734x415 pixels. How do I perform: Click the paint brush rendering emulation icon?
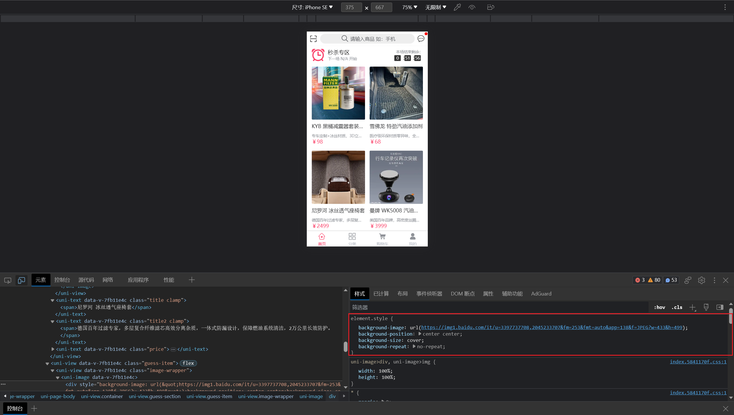coord(706,307)
